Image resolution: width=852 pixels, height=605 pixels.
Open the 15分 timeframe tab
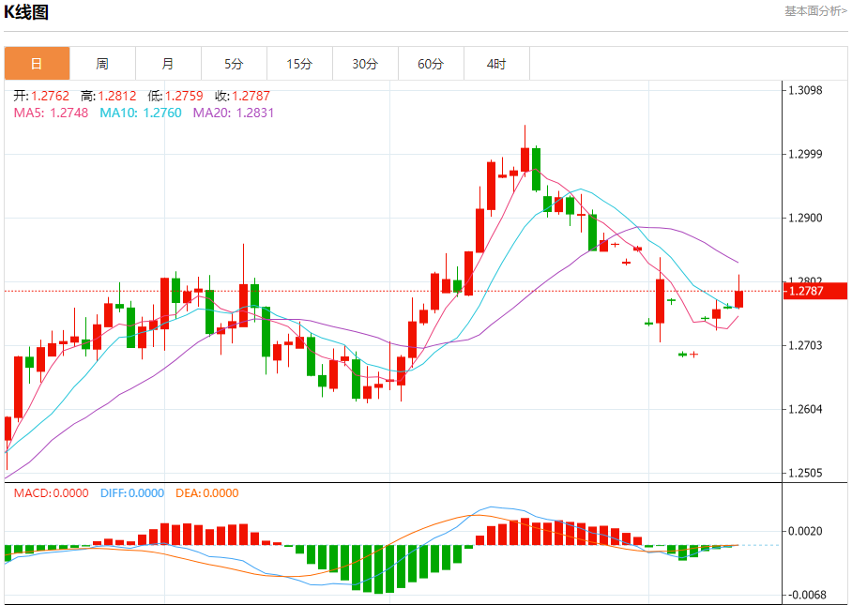coord(299,64)
